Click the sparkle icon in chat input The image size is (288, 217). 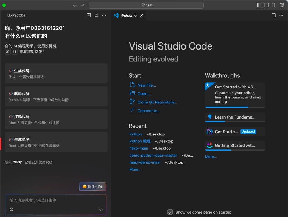point(11,209)
